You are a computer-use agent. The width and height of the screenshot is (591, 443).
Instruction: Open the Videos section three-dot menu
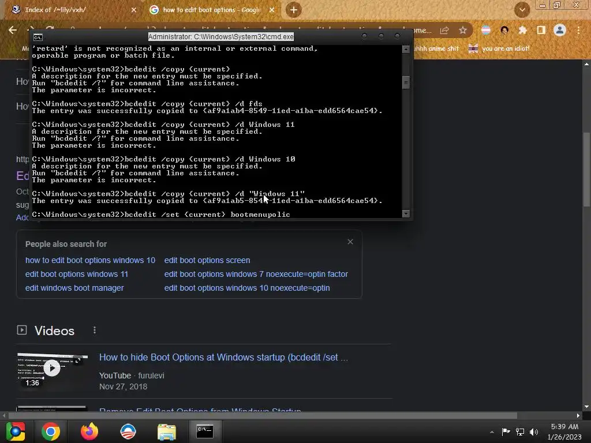95,331
